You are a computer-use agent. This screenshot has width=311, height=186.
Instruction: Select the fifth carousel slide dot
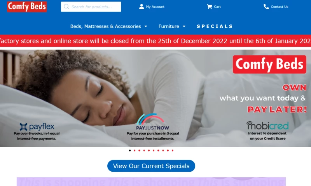tap(149, 150)
